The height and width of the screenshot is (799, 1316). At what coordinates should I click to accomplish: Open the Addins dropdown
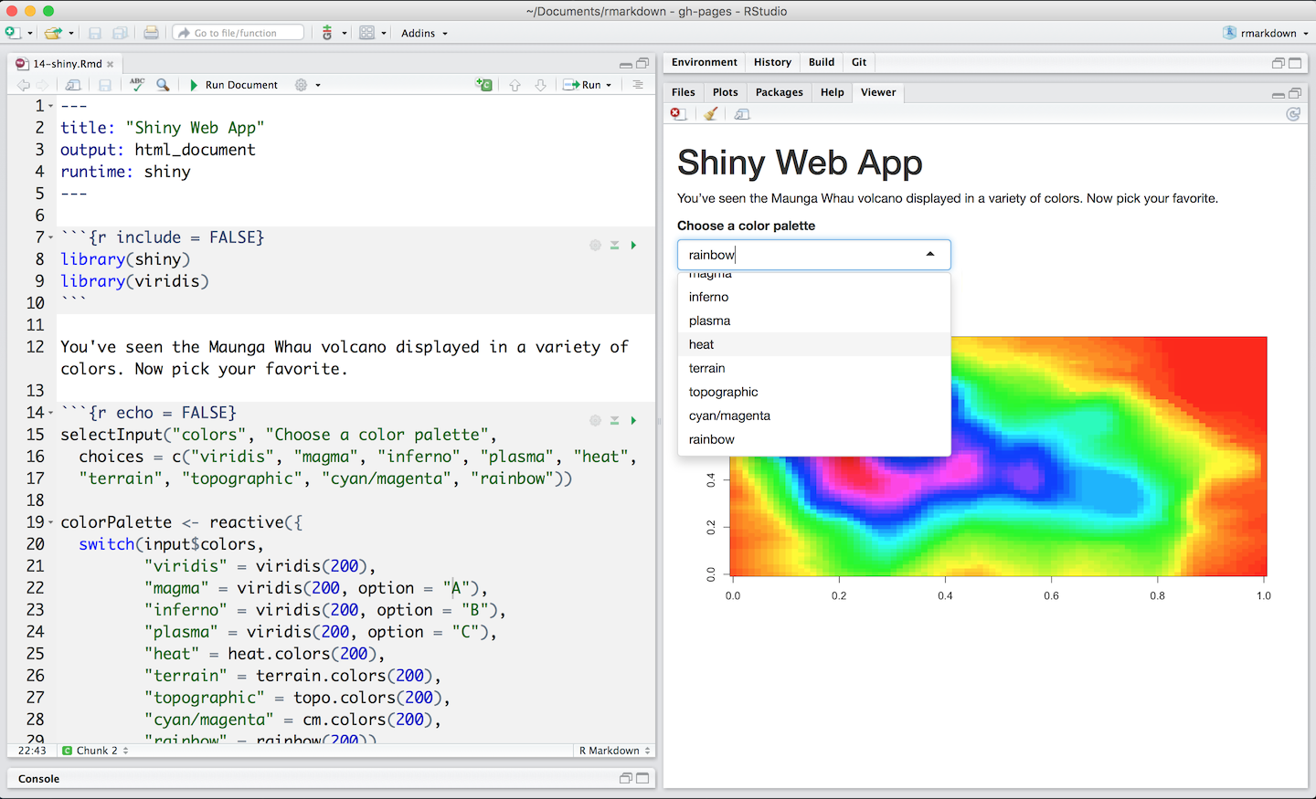pyautogui.click(x=424, y=33)
